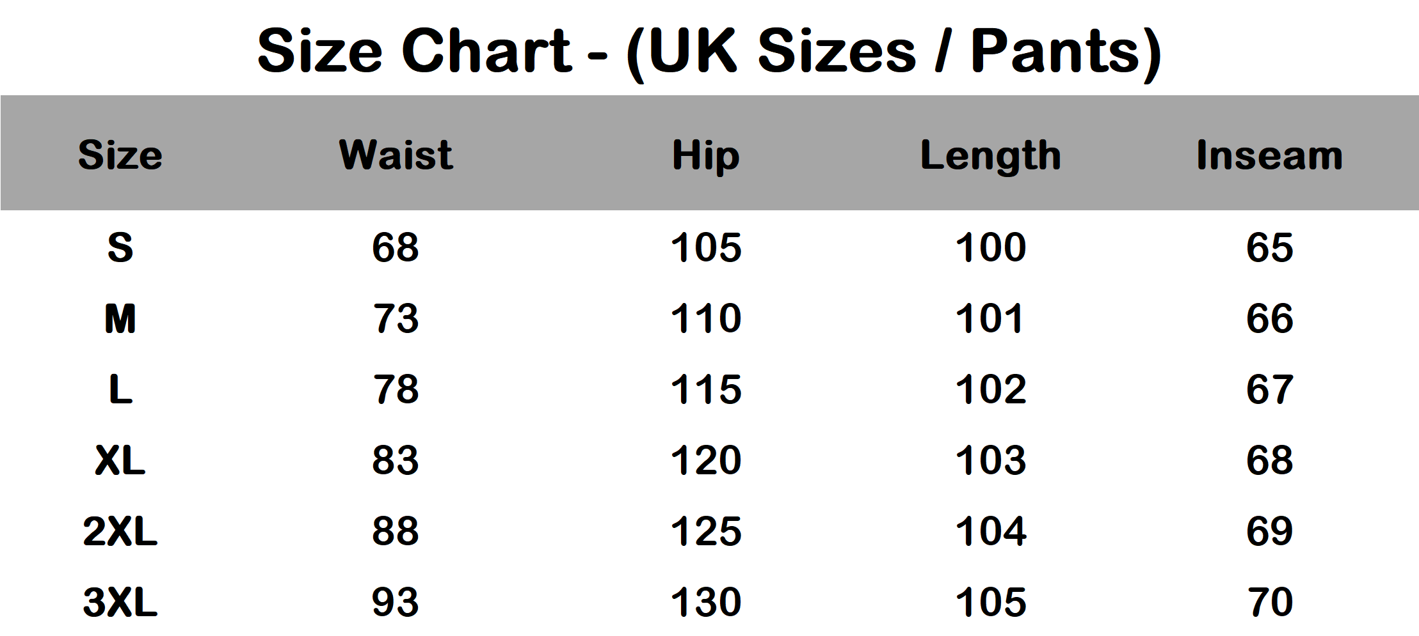Click the Hip column header

coord(705,155)
